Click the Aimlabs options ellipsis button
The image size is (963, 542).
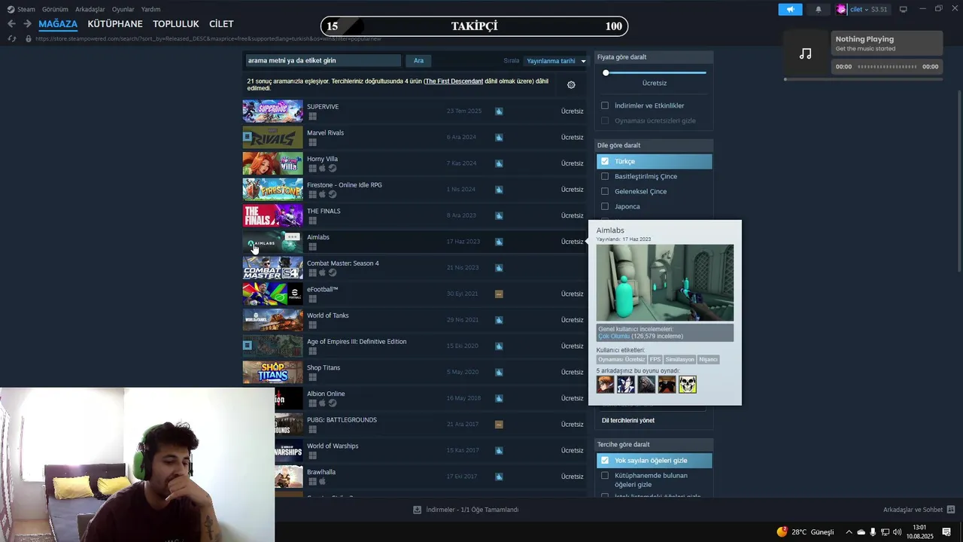(293, 237)
